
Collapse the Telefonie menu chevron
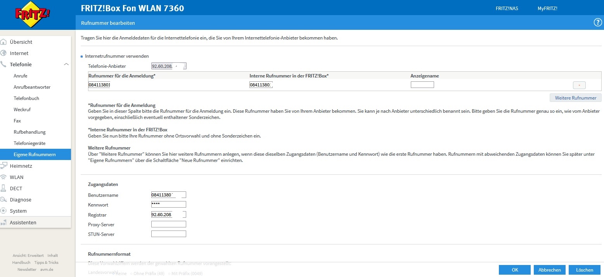(x=66, y=64)
